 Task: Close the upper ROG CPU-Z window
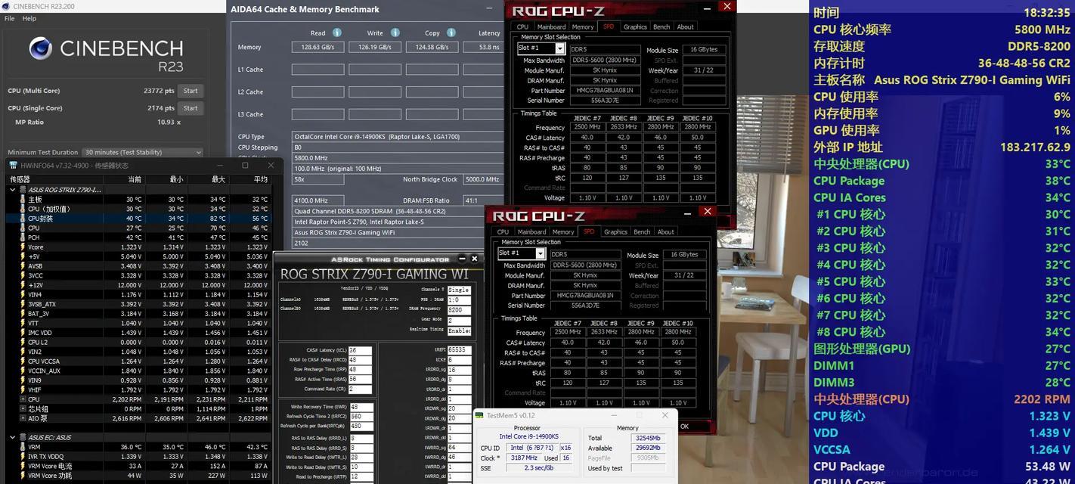pos(726,6)
